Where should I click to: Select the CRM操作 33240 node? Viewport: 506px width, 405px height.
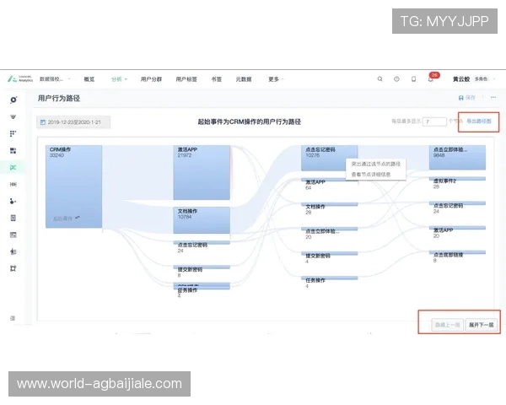[73, 186]
